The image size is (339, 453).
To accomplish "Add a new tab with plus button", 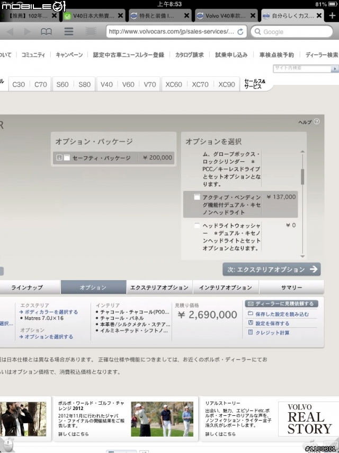I will [332, 15].
